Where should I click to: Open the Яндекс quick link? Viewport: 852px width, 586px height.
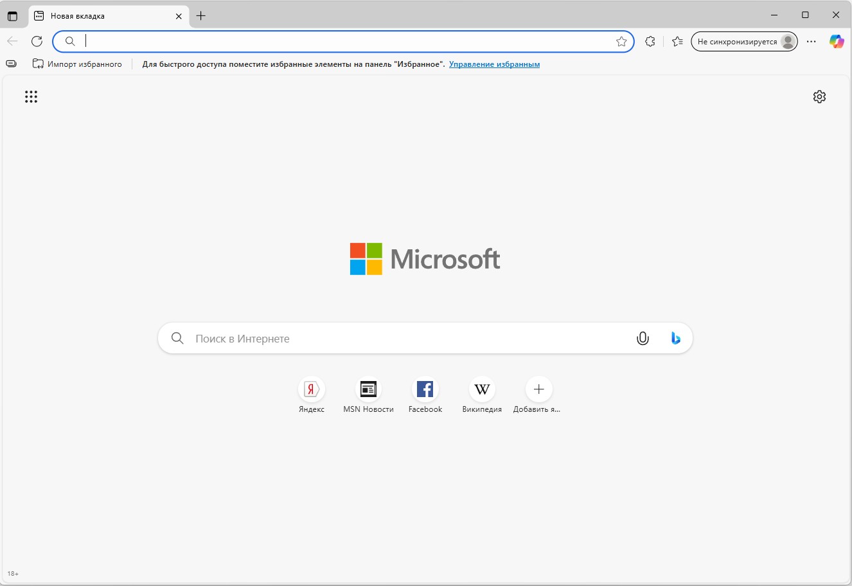point(312,389)
